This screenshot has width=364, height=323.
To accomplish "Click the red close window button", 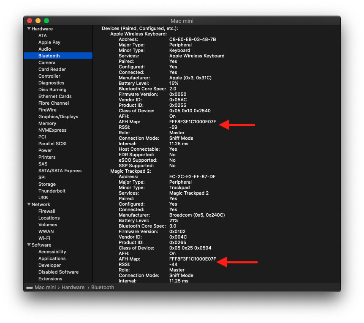I will (x=30, y=21).
